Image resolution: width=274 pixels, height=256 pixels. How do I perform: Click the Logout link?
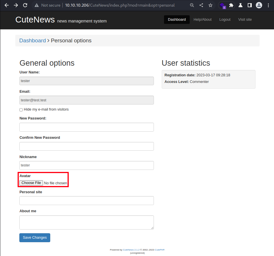point(225,20)
